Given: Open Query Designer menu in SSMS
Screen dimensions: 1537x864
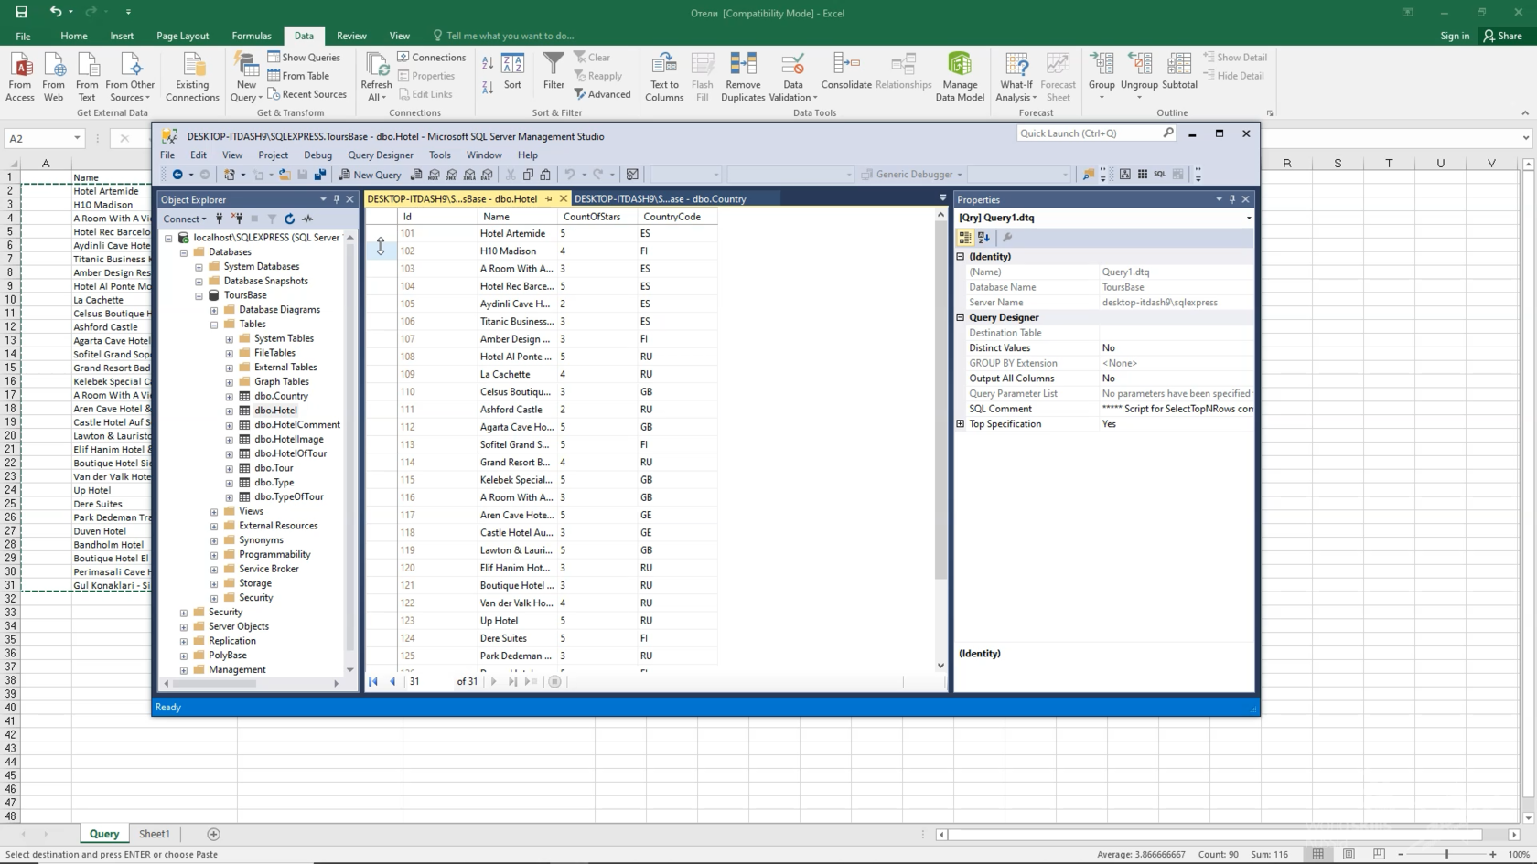Looking at the screenshot, I should 380,155.
